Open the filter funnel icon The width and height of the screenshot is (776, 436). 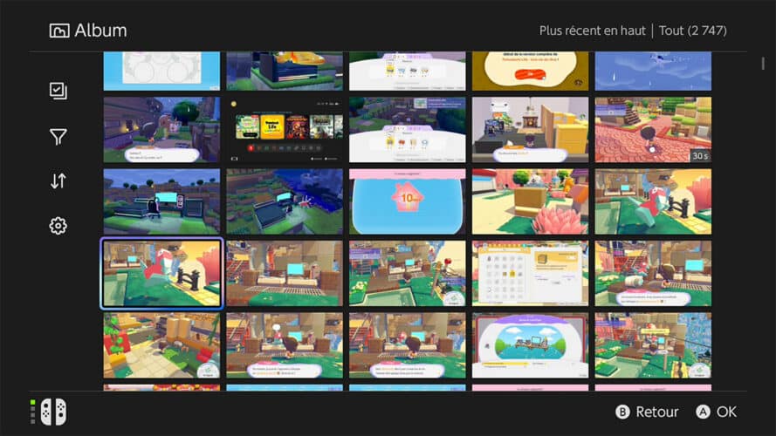[x=58, y=136]
